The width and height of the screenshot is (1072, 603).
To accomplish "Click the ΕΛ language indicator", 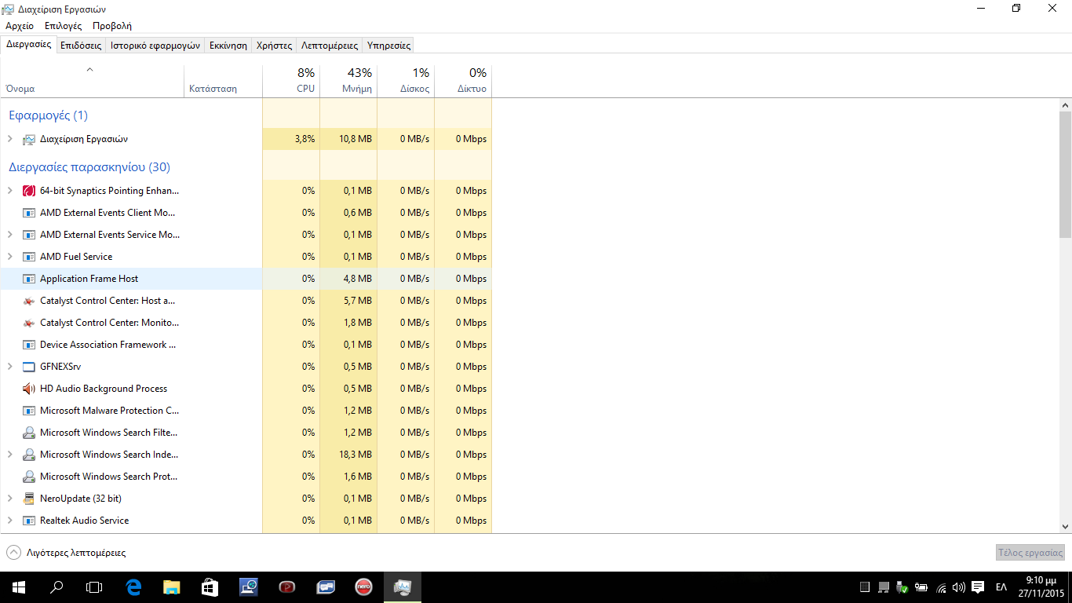I will tap(1001, 587).
